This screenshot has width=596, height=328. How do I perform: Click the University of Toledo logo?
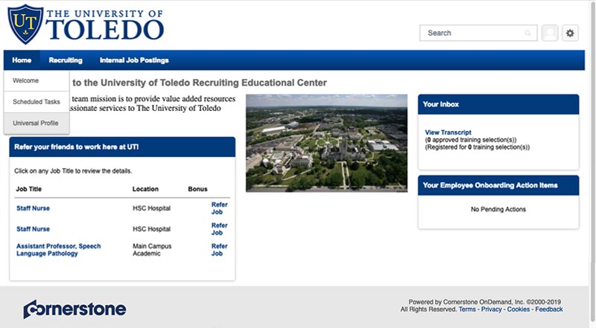coord(86,24)
